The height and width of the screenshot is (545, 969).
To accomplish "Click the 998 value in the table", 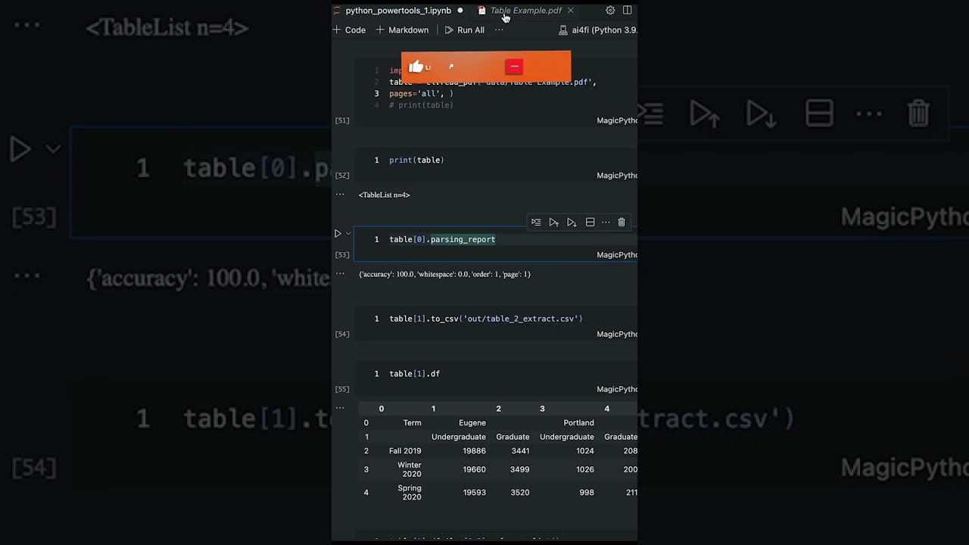I will coord(587,492).
